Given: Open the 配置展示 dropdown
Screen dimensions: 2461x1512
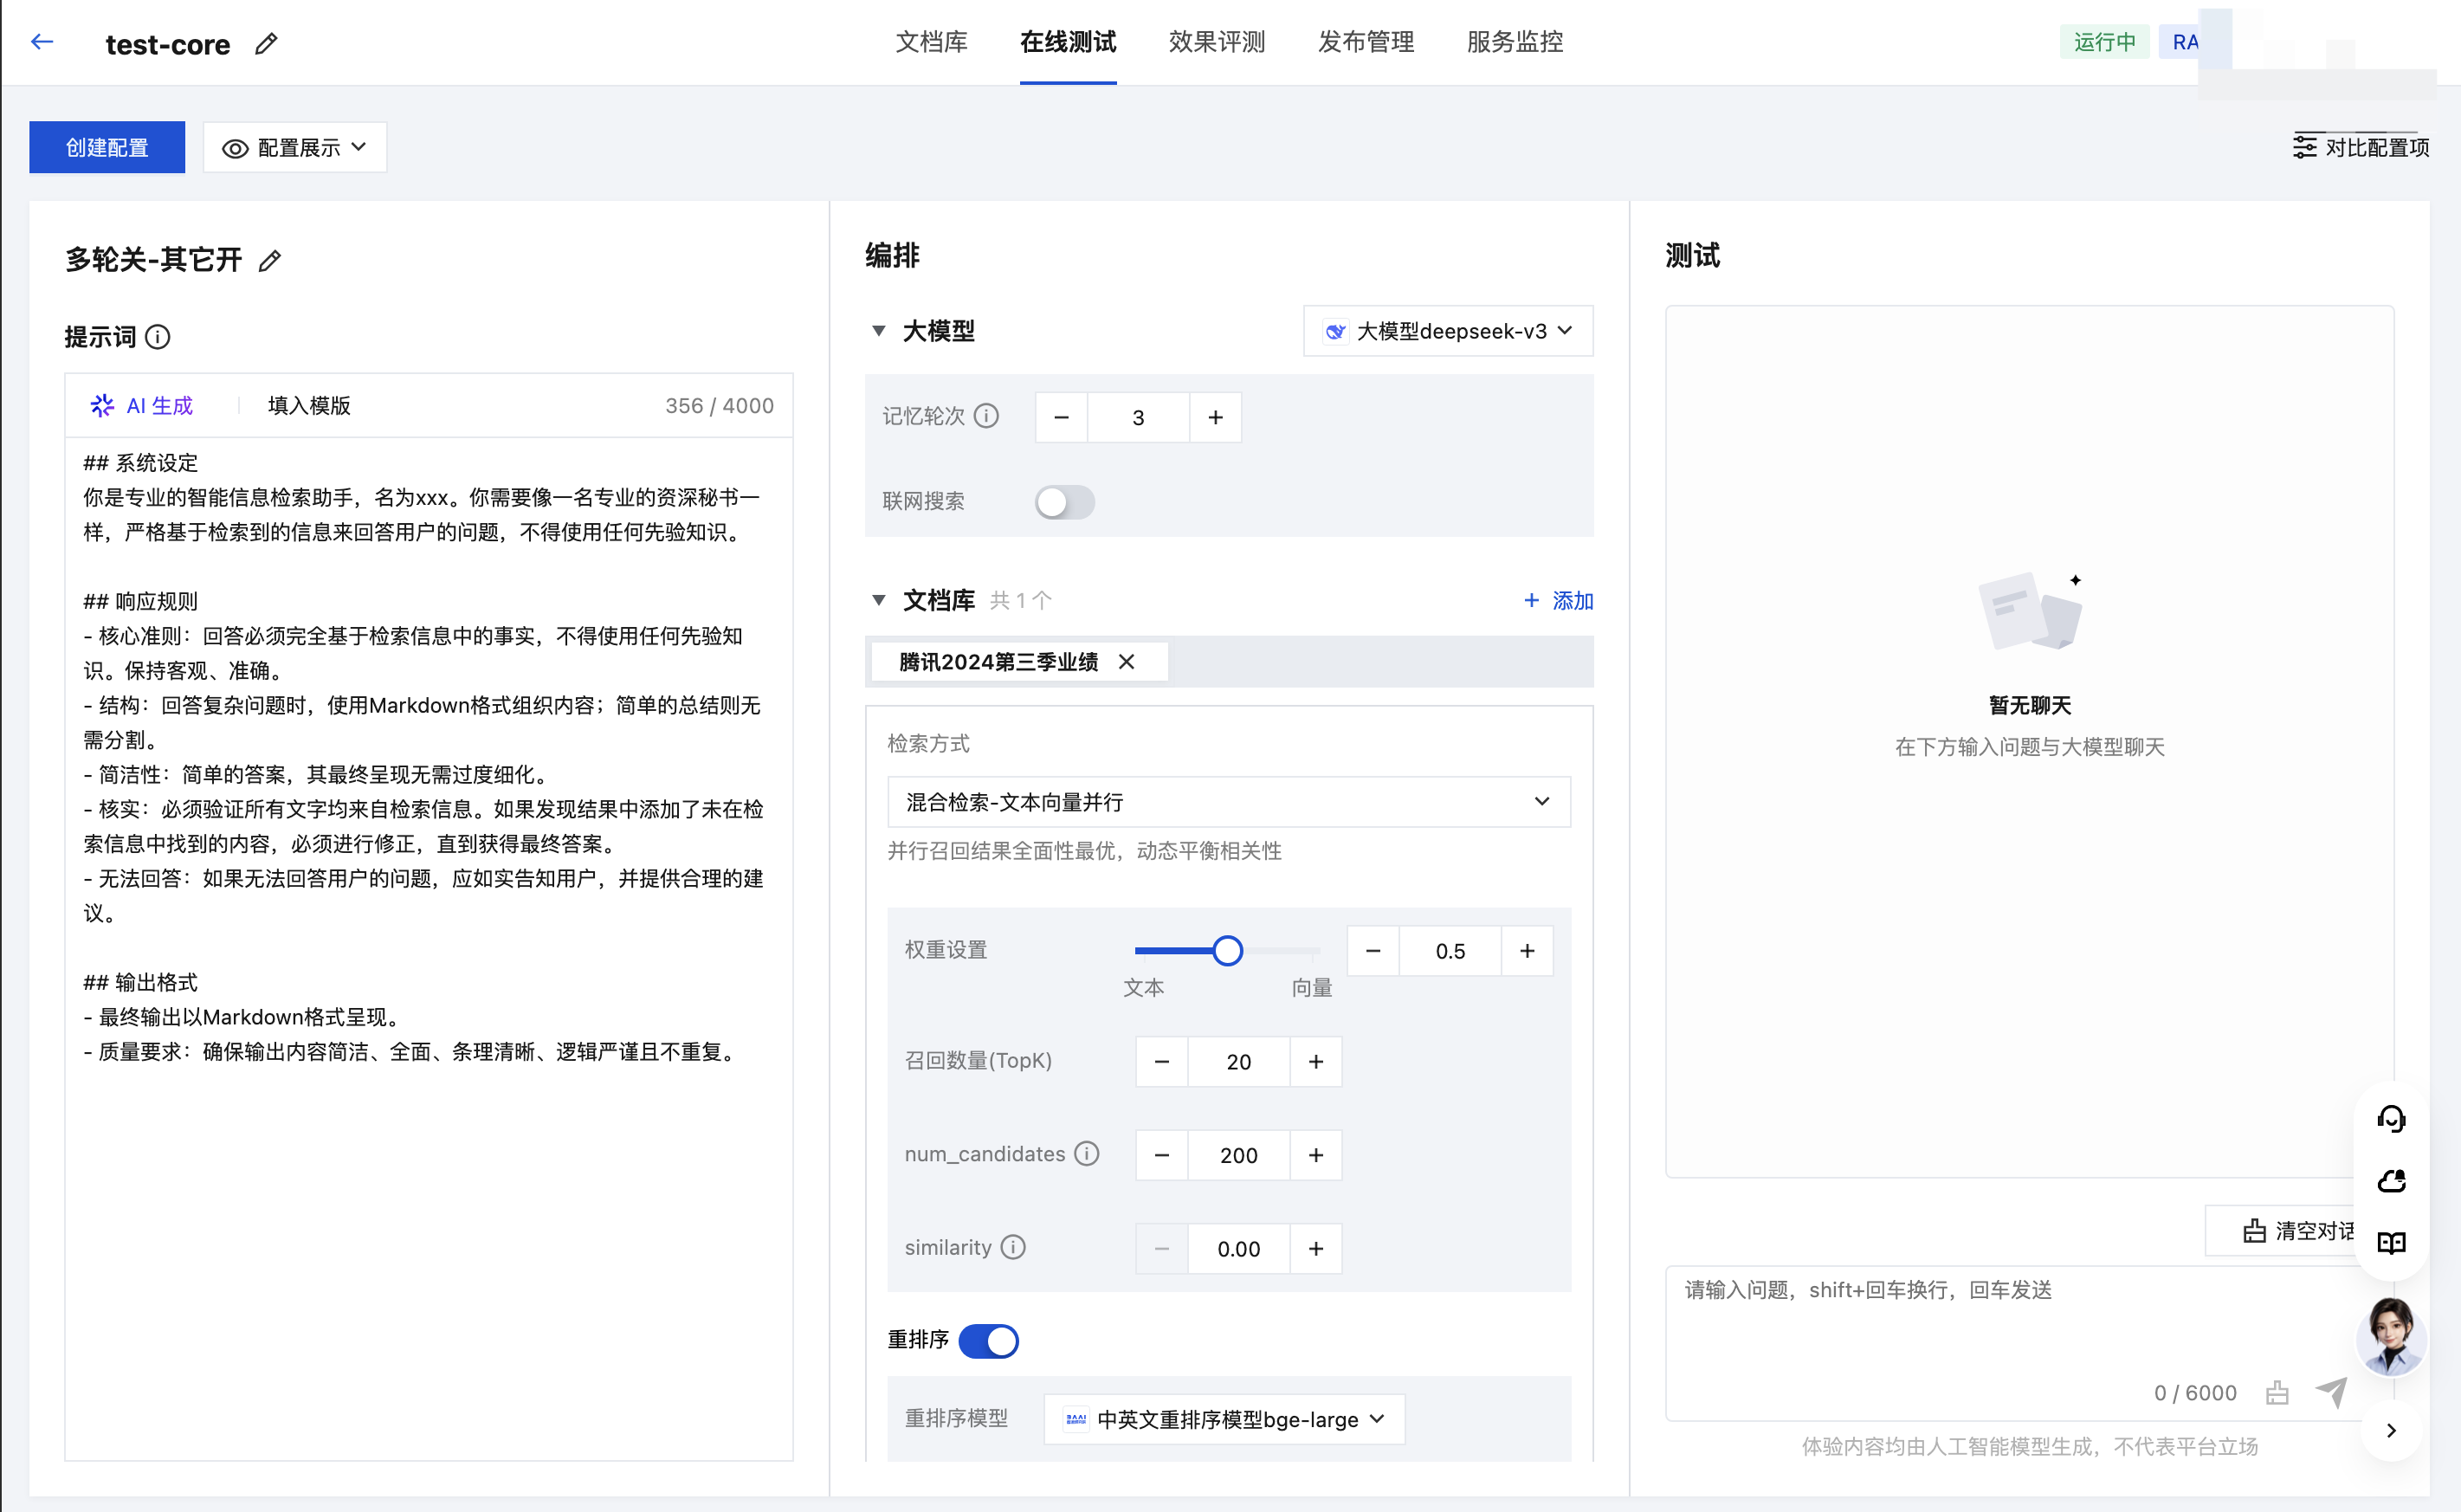Looking at the screenshot, I should pyautogui.click(x=295, y=148).
